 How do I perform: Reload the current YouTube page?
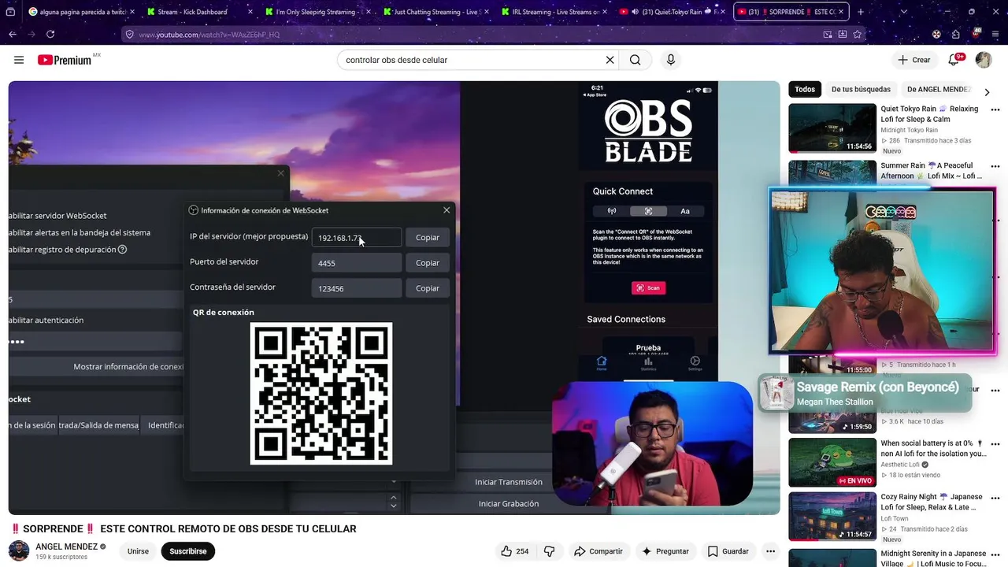pos(50,35)
